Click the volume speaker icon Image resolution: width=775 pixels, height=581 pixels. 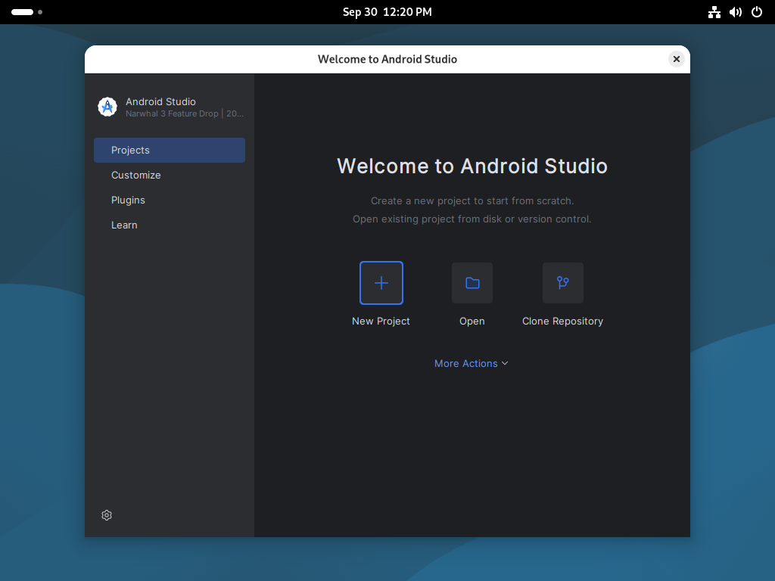735,12
